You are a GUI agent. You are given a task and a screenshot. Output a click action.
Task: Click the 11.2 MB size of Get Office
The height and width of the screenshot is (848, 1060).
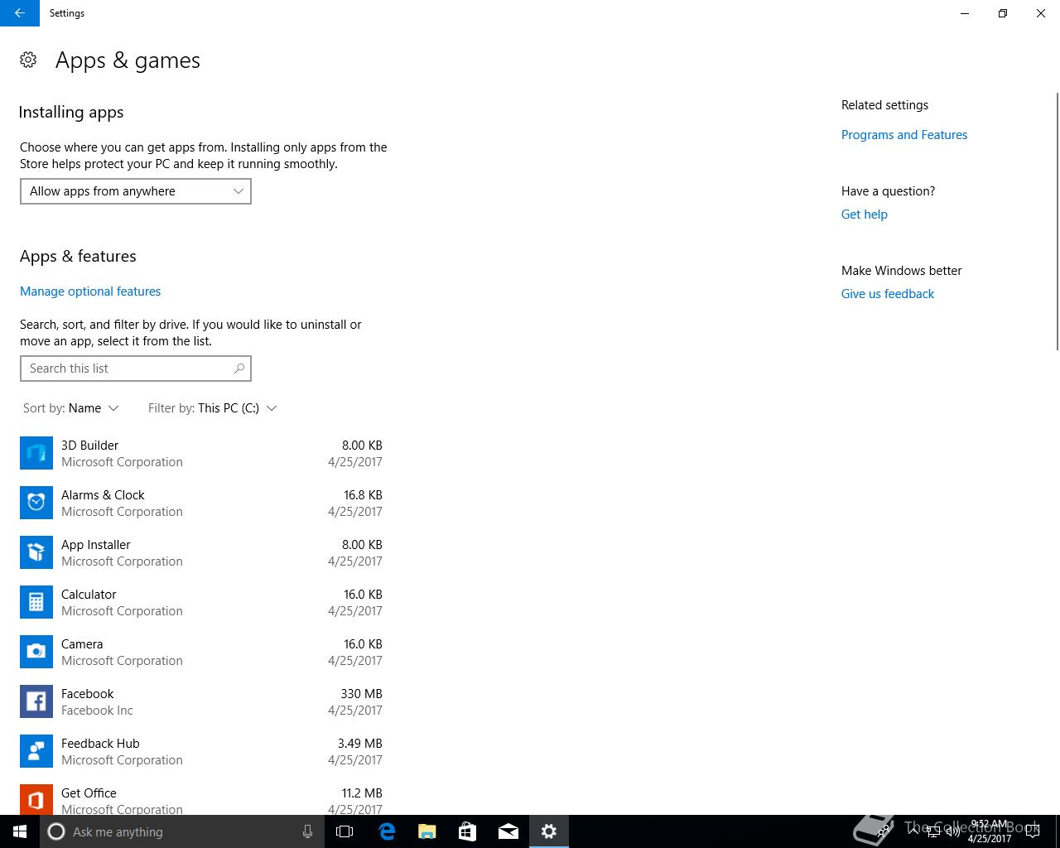[x=362, y=793]
